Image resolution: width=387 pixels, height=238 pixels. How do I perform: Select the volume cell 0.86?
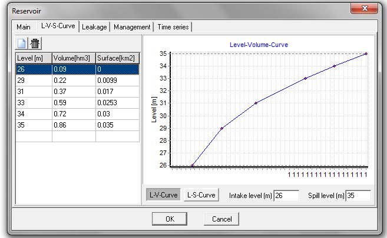(x=74, y=125)
